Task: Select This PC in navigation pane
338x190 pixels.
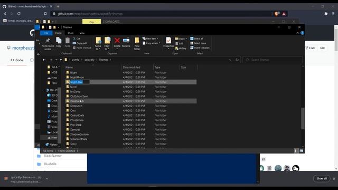Action: point(52,90)
